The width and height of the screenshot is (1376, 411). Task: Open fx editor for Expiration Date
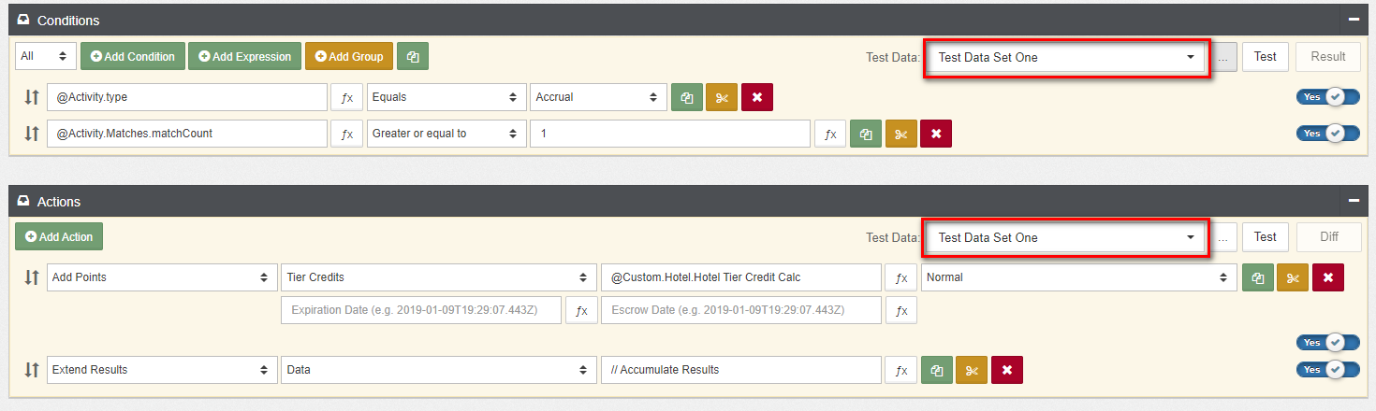pos(581,311)
